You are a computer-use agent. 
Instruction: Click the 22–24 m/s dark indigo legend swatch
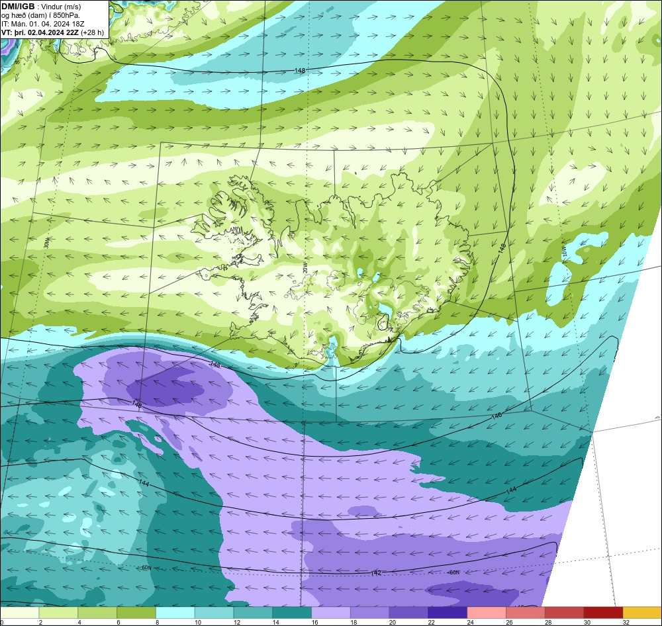click(448, 613)
